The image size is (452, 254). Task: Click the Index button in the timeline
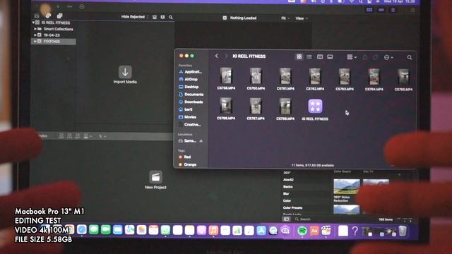pos(43,136)
